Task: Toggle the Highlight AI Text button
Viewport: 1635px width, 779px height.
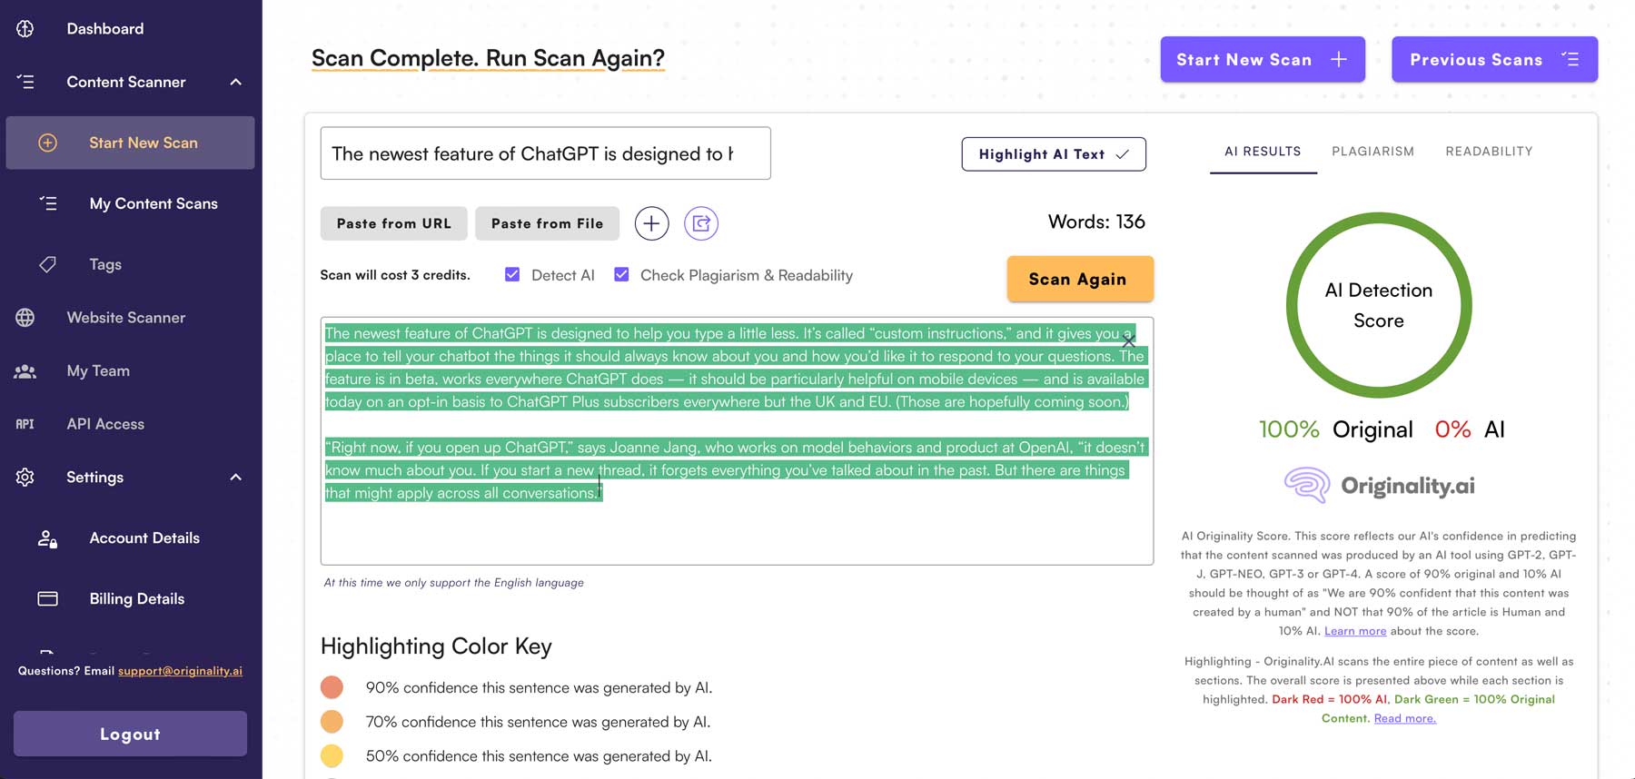Action: [1053, 154]
